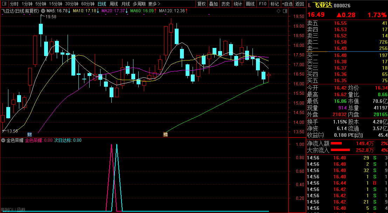The height and width of the screenshot is (213, 388).
Task: Click the 标记 mark button
Action: tap(275, 4)
